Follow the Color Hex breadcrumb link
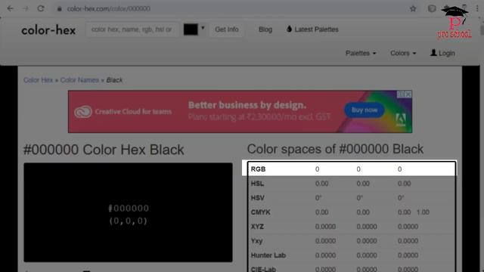Viewport: 484px width, 272px height. (x=39, y=80)
